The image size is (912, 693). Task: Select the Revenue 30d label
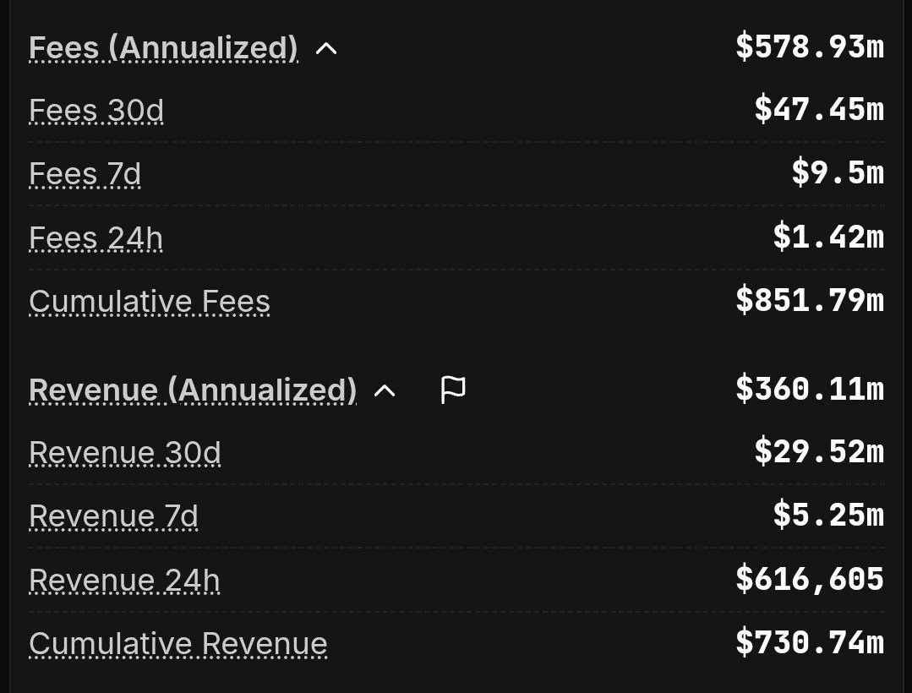[125, 452]
